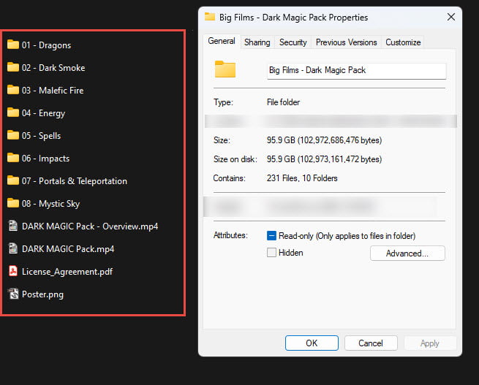
Task: Click the License_Agreement PDF icon
Action: [13, 271]
